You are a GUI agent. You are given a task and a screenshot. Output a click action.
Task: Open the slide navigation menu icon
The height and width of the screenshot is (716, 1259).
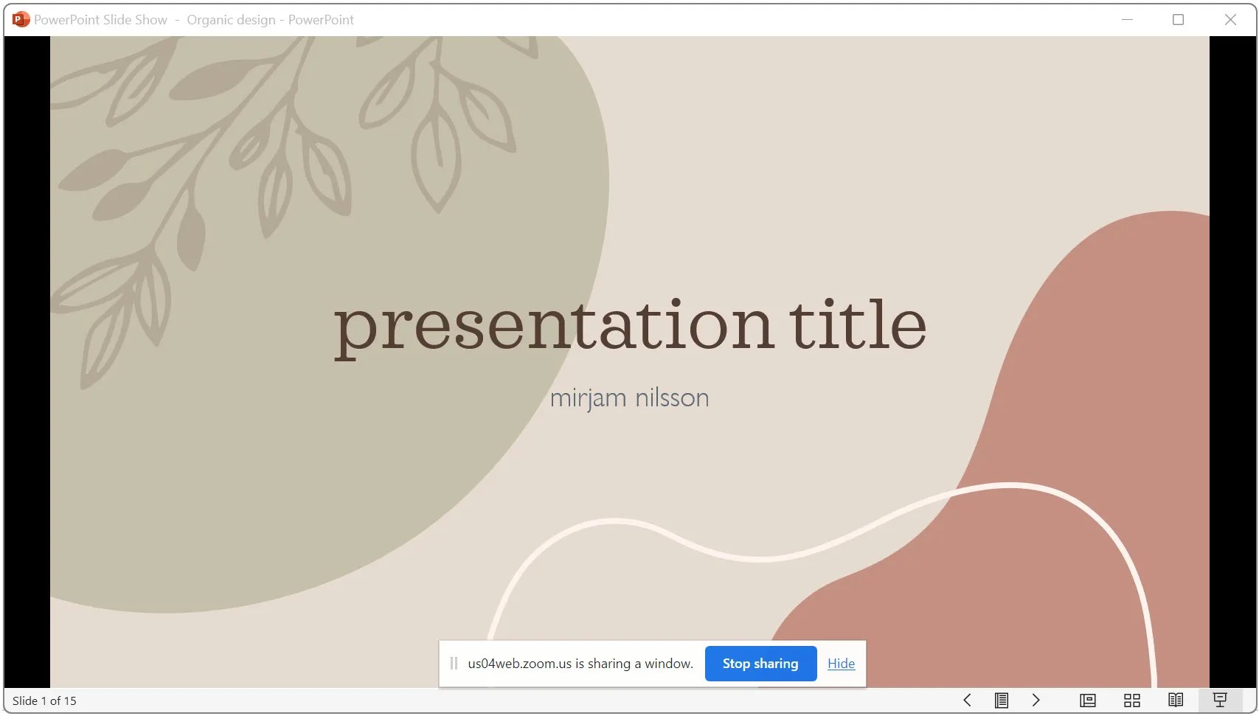[1002, 701]
